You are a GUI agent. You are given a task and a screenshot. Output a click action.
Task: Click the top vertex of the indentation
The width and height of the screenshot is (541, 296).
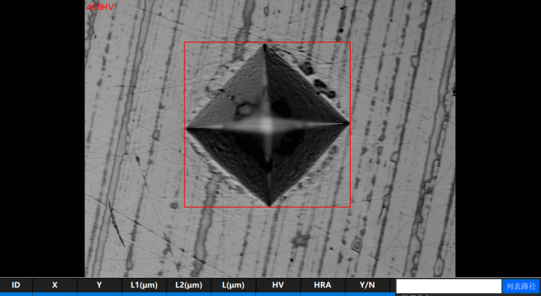pos(265,44)
